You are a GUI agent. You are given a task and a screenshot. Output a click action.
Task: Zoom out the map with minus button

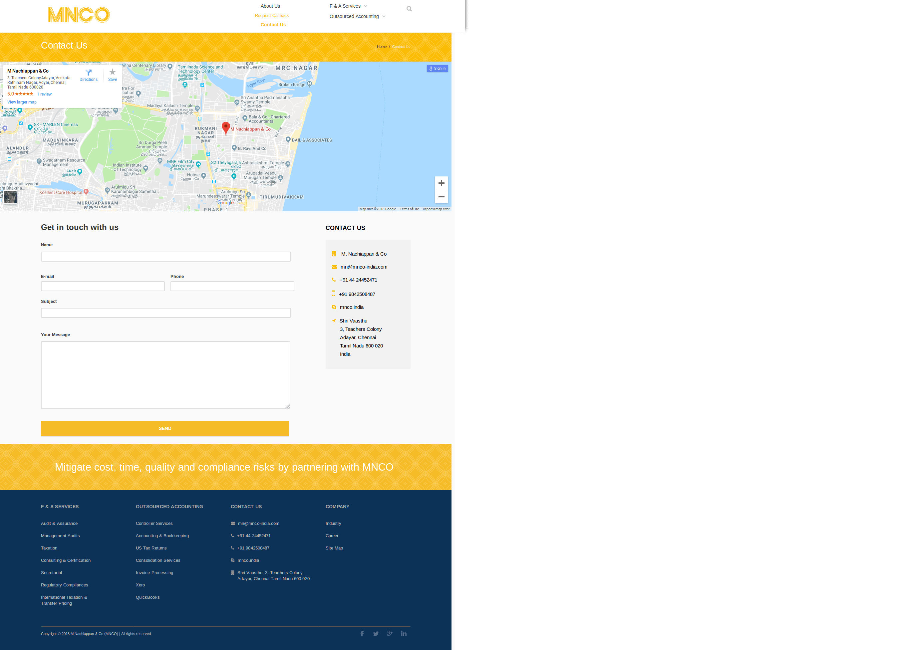click(x=441, y=197)
